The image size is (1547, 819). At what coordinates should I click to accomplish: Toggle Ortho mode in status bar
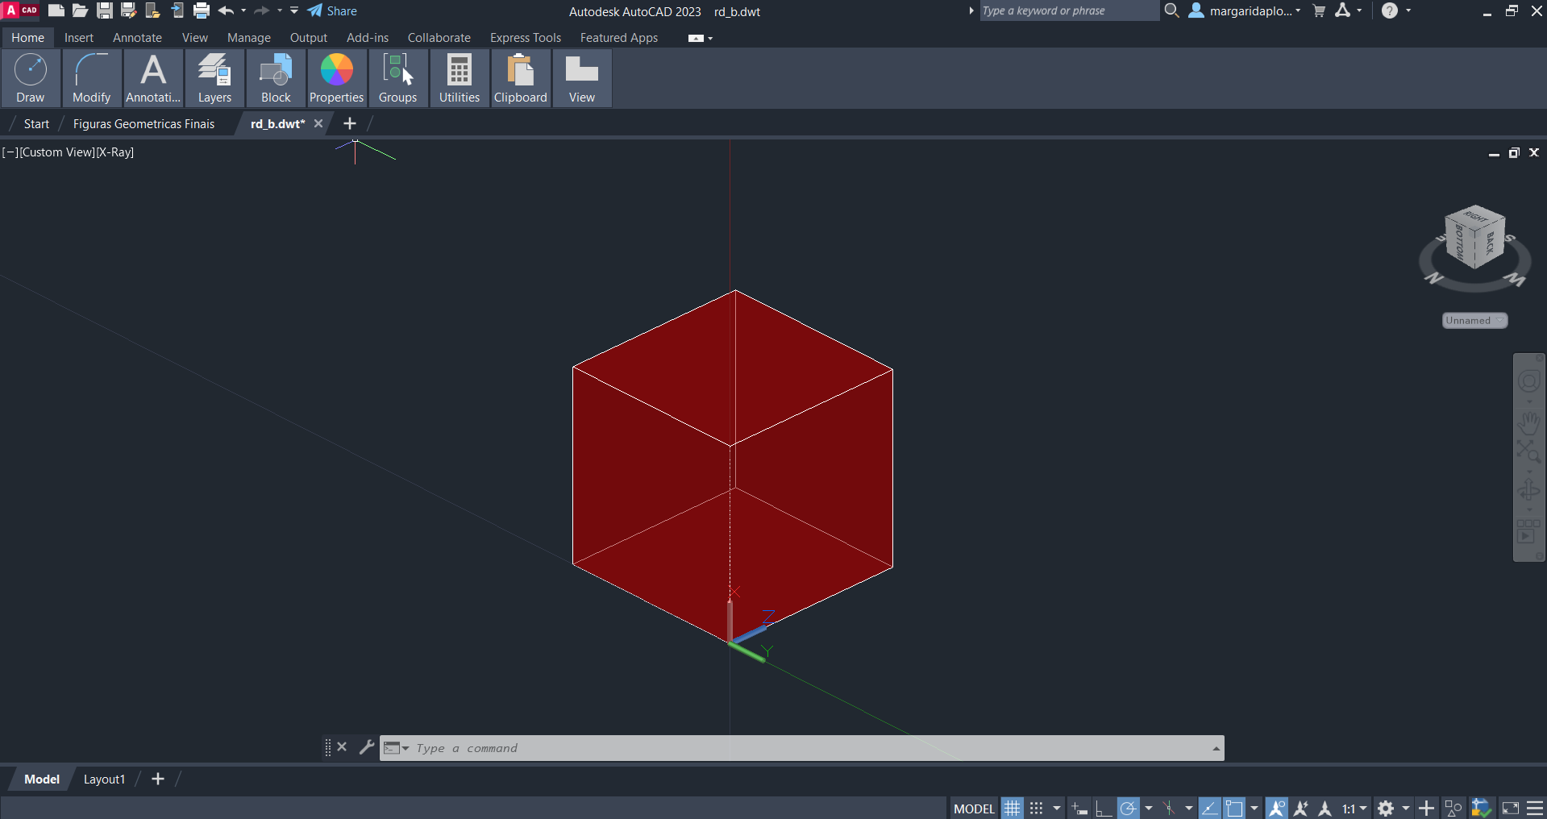coord(1103,809)
